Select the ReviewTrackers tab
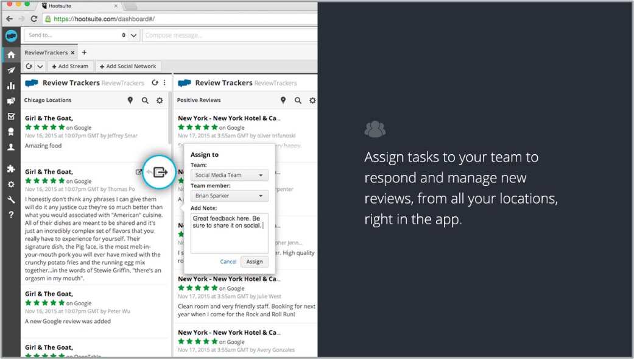The image size is (634, 359). (46, 52)
